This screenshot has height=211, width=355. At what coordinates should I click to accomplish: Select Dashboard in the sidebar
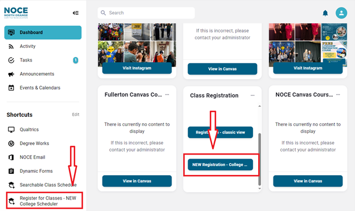pyautogui.click(x=43, y=33)
